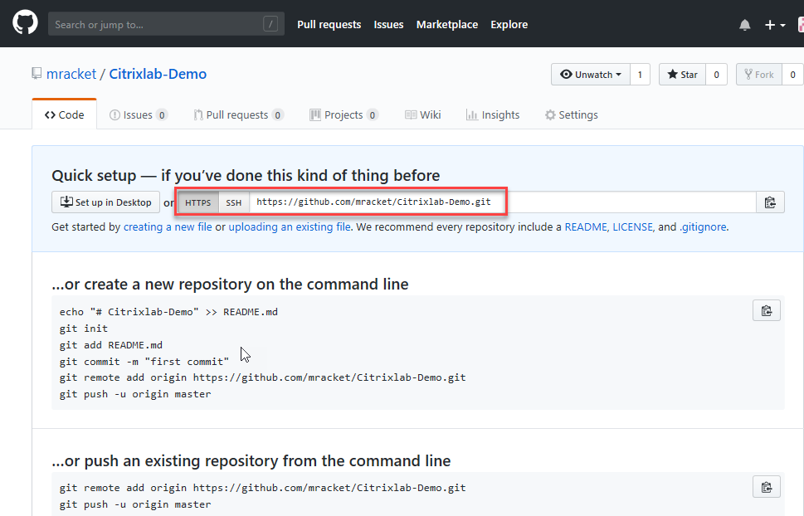Follow the creating a new file link

168,226
